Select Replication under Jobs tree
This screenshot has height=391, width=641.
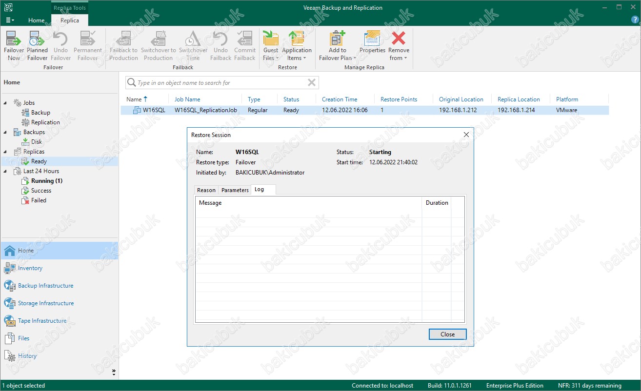pyautogui.click(x=45, y=122)
